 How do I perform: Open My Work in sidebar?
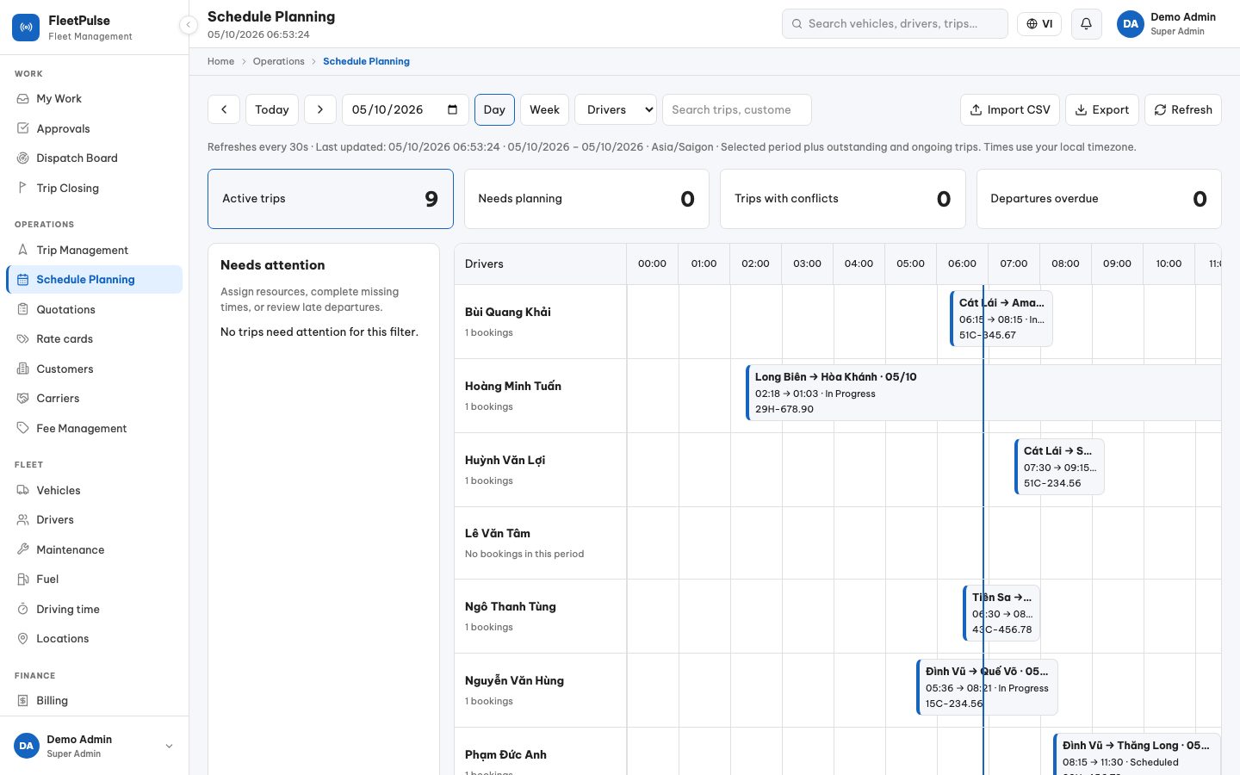pyautogui.click(x=95, y=99)
